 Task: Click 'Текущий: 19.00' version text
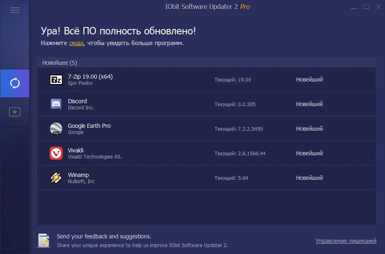(233, 80)
